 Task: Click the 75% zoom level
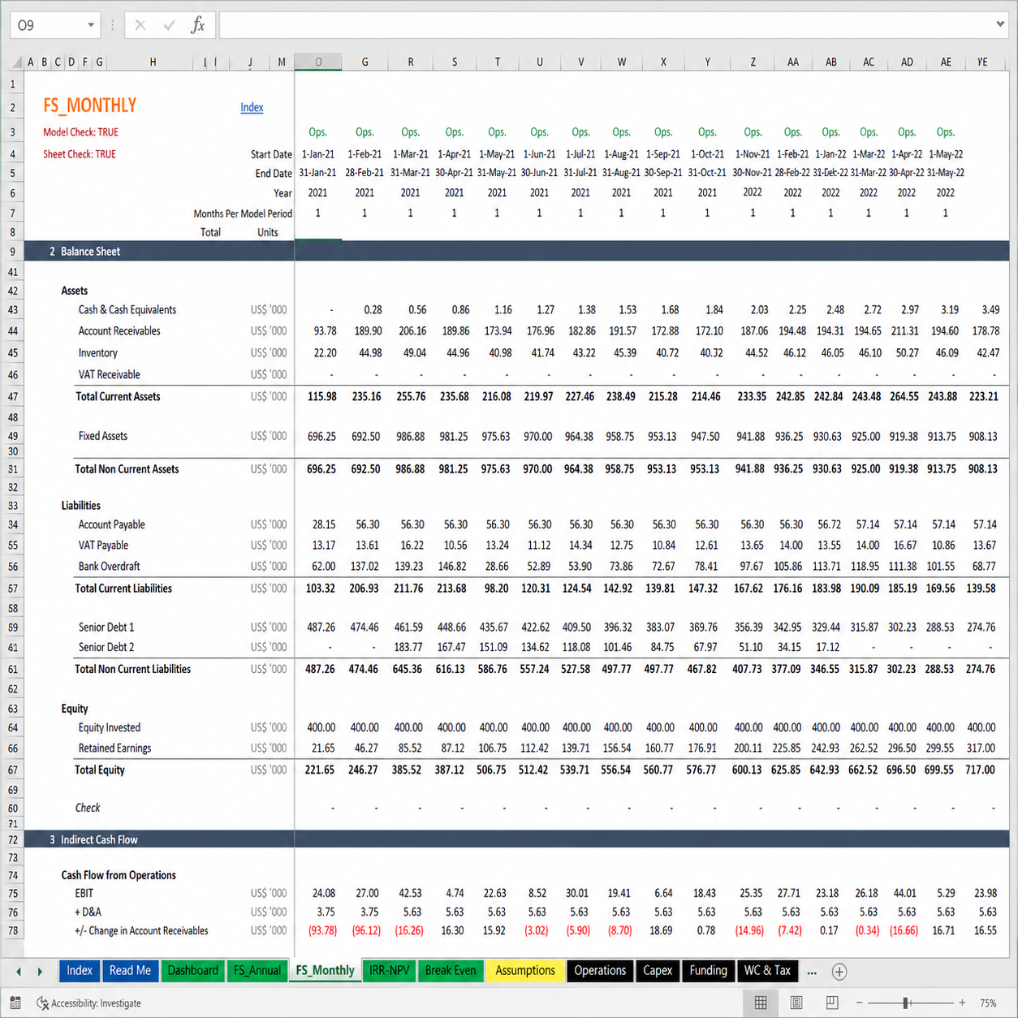(x=988, y=1003)
